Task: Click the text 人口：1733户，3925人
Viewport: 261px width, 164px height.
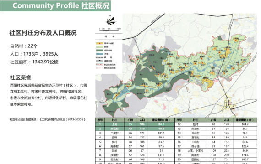Action: (x=34, y=54)
